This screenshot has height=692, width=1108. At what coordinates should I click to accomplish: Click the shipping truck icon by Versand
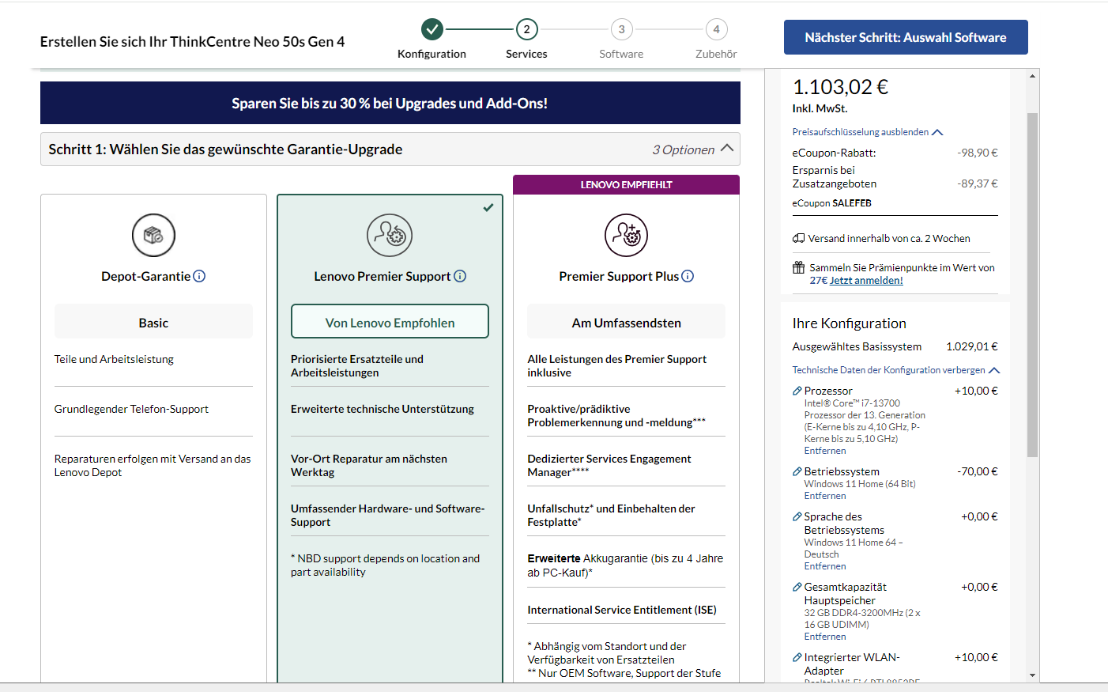[x=798, y=238]
